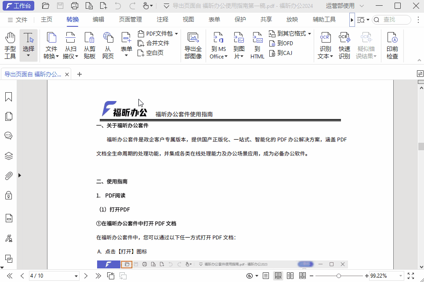Click the bookmarks icon in left sidebar
The image size is (424, 282).
(8, 97)
